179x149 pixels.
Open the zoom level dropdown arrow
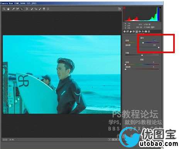[17, 140]
